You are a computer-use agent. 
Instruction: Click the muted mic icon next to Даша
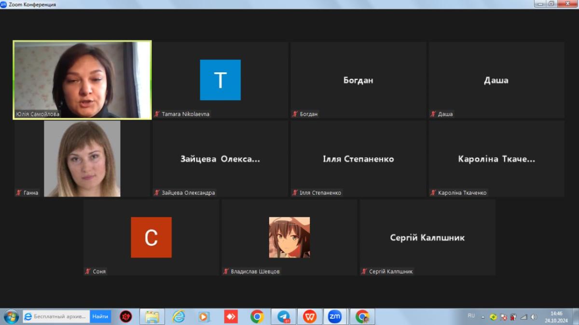point(433,114)
